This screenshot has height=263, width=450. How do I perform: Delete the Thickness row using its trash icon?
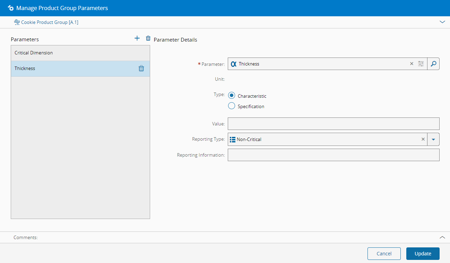[x=141, y=69]
